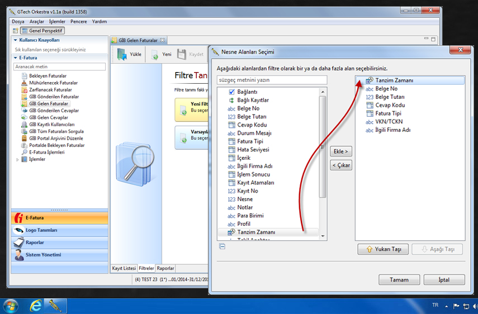Switch to the Kayıt Listesi tab
Screen dimensions: 478x314
pos(124,268)
